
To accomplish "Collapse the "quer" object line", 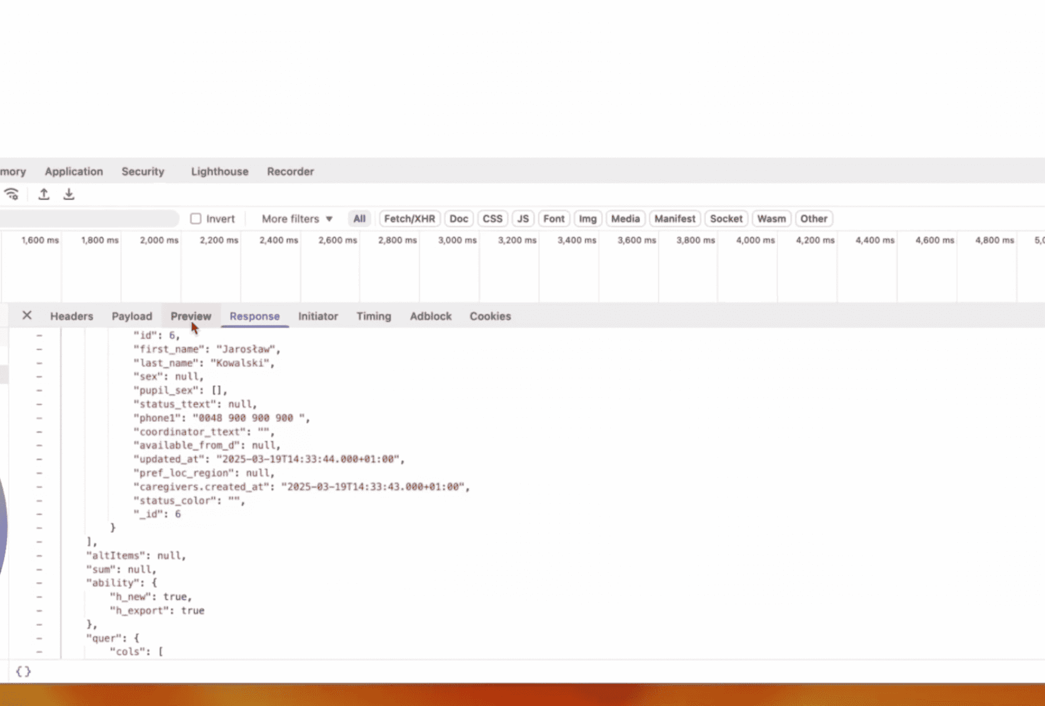I will pyautogui.click(x=39, y=638).
